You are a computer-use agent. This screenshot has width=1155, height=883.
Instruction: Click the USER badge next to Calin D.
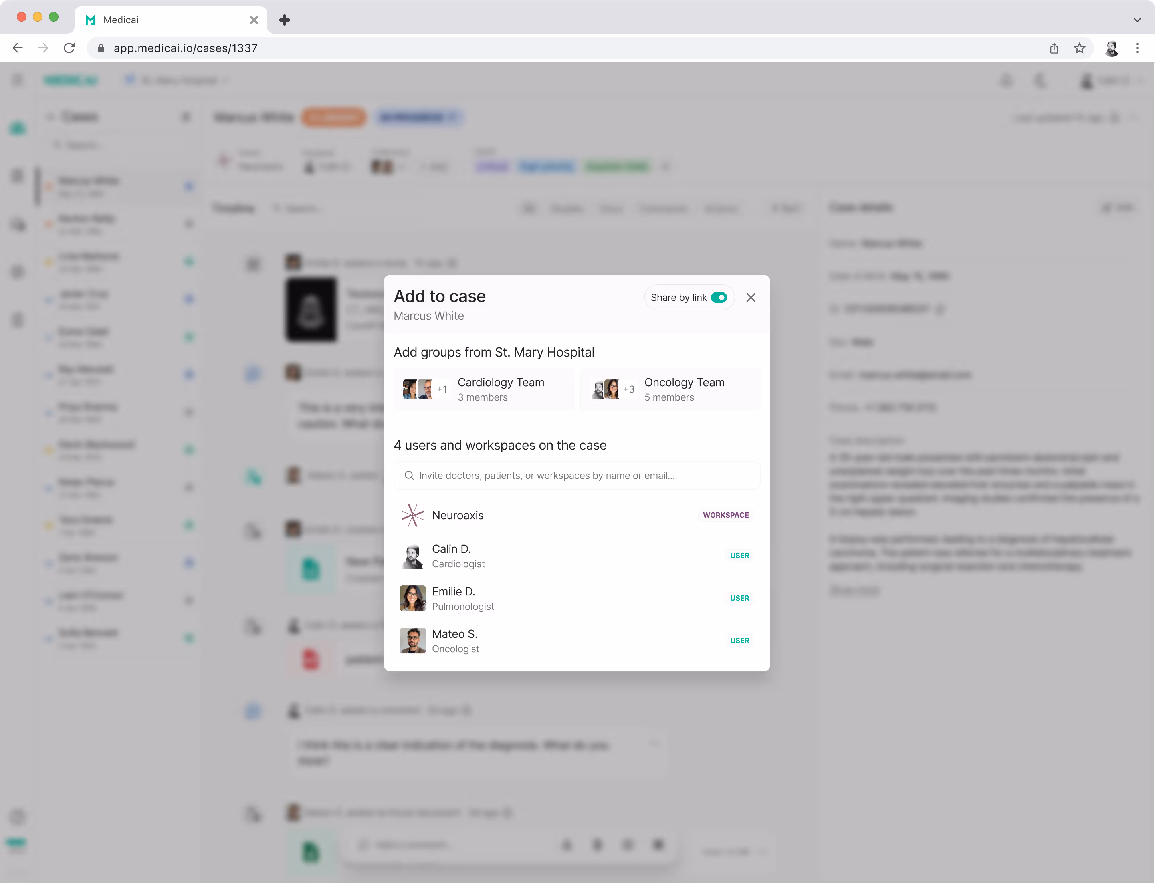(x=739, y=556)
